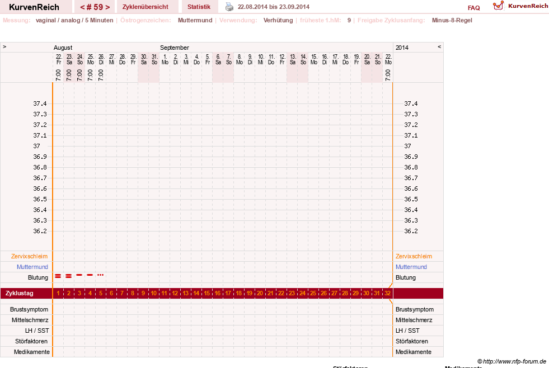This screenshot has width=549, height=368.
Task: Go to previous cycle via '<' arrow
Action: [83, 7]
